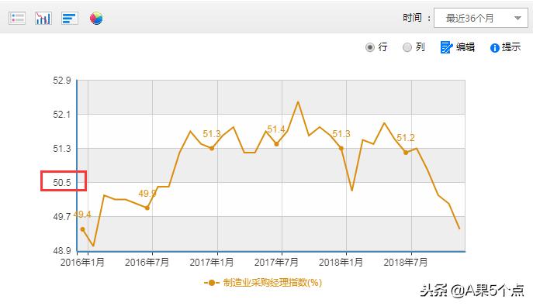Click the 51.3 data point near 2018年1月
Image resolution: width=533 pixels, height=306 pixels.
tap(341, 148)
